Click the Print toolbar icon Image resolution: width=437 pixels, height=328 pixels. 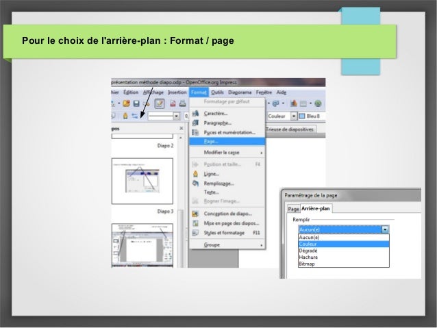tap(183, 103)
